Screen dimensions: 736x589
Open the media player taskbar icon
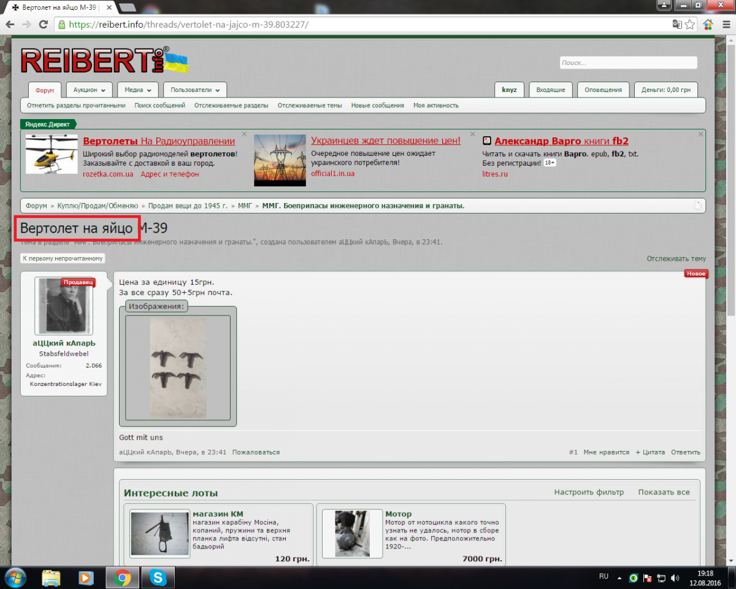pyautogui.click(x=86, y=578)
